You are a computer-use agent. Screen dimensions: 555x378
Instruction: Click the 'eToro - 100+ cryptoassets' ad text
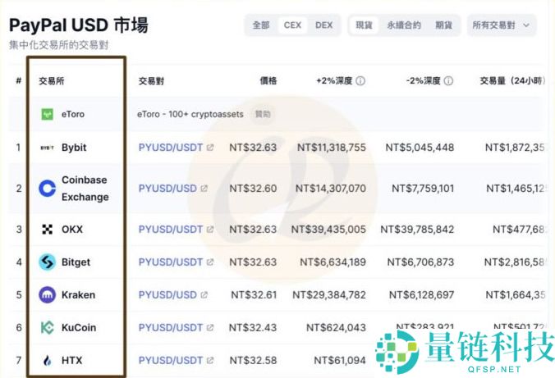tap(190, 114)
